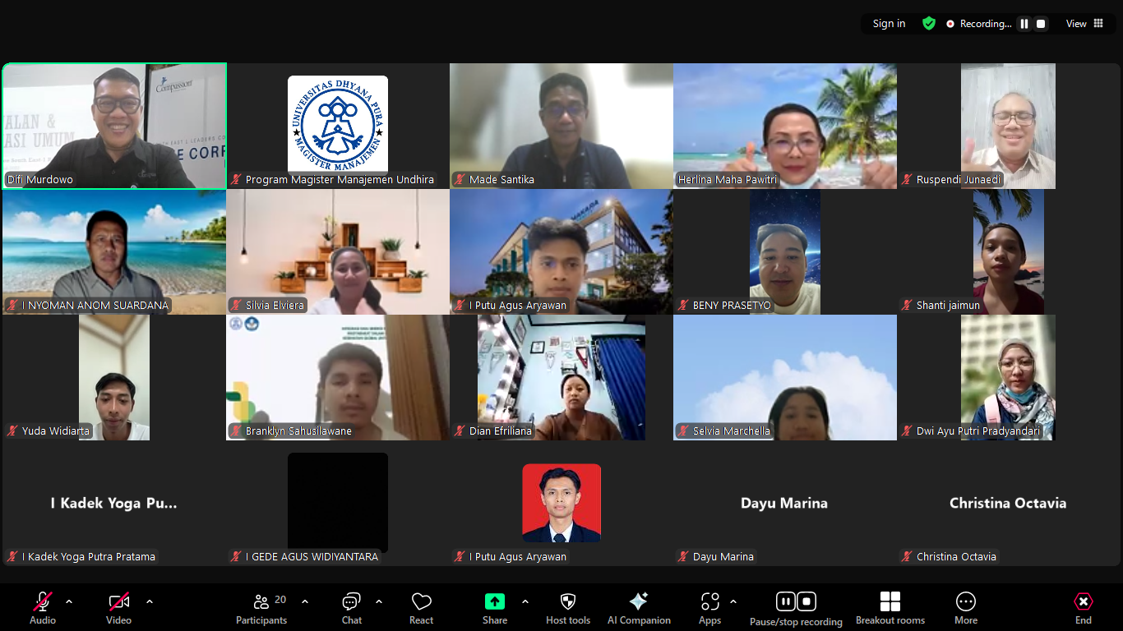This screenshot has height=631, width=1123.
Task: Click the Sign in button
Action: 889,24
